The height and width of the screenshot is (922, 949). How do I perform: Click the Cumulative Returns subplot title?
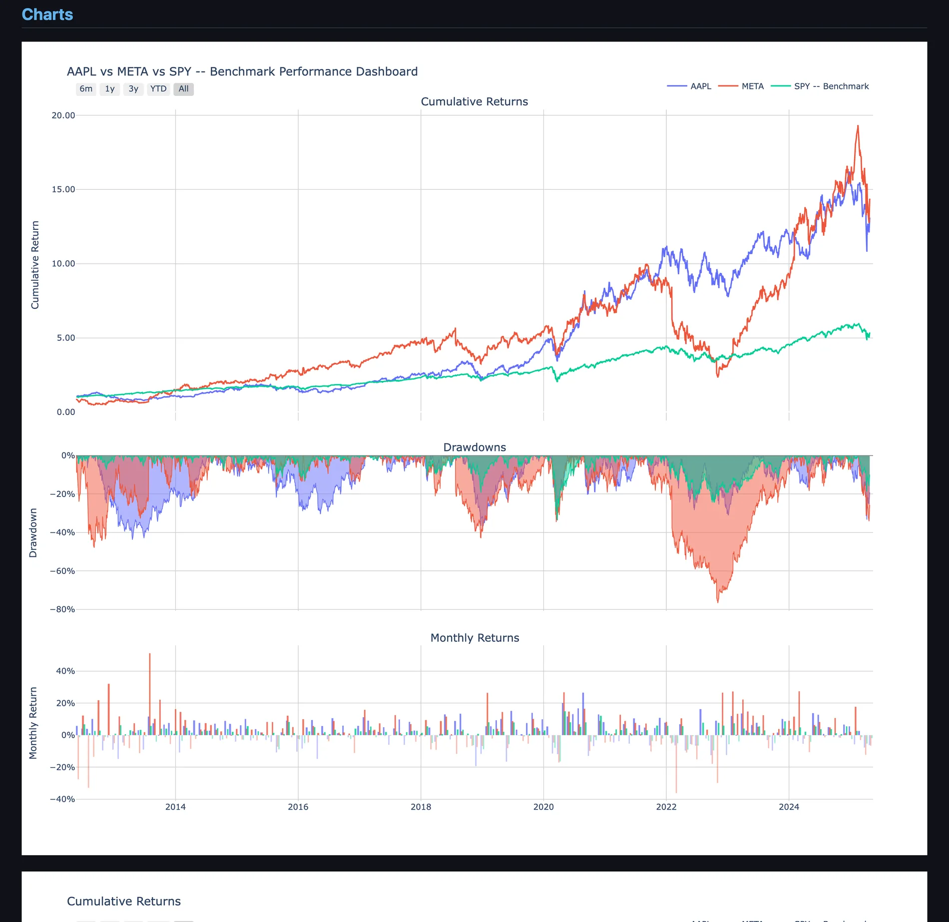coord(474,101)
